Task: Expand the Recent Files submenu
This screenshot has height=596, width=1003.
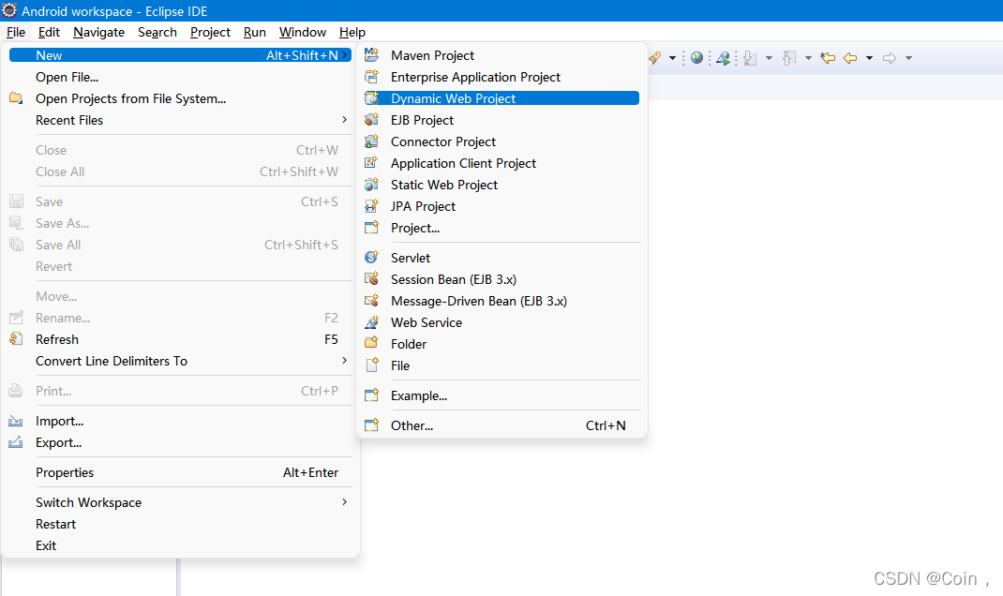Action: 180,120
